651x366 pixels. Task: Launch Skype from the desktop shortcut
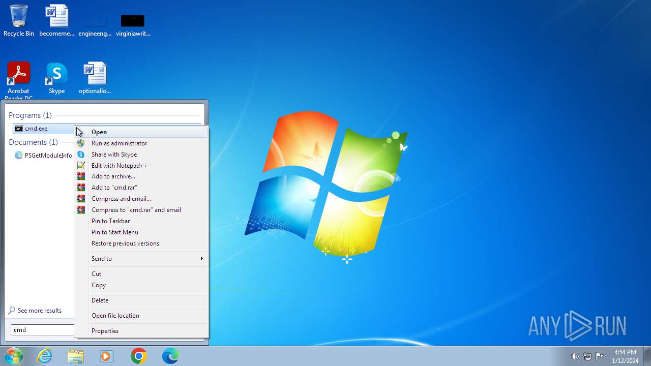click(x=56, y=79)
